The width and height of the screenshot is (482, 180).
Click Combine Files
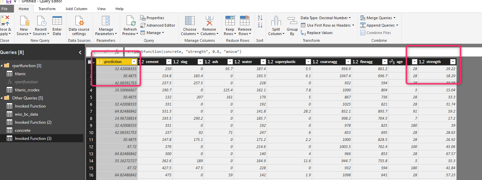376,33
